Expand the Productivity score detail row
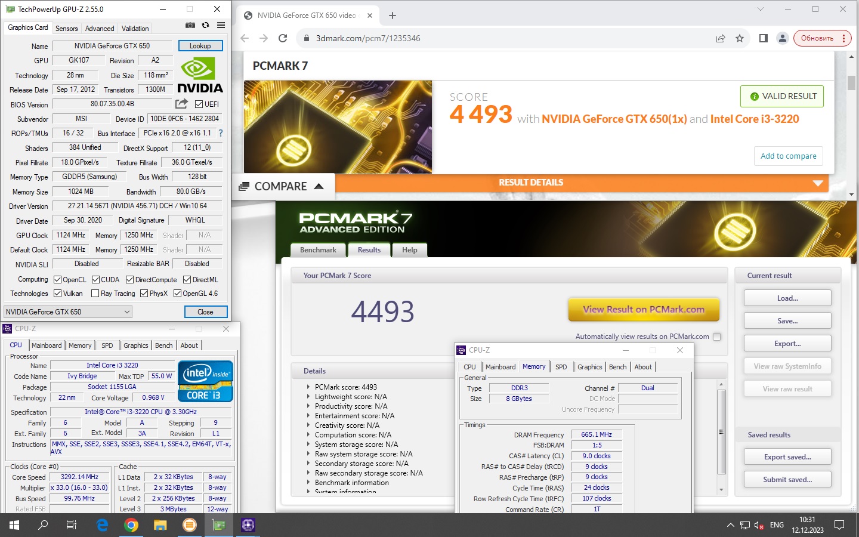Viewport: 859px width, 537px height. 308,406
